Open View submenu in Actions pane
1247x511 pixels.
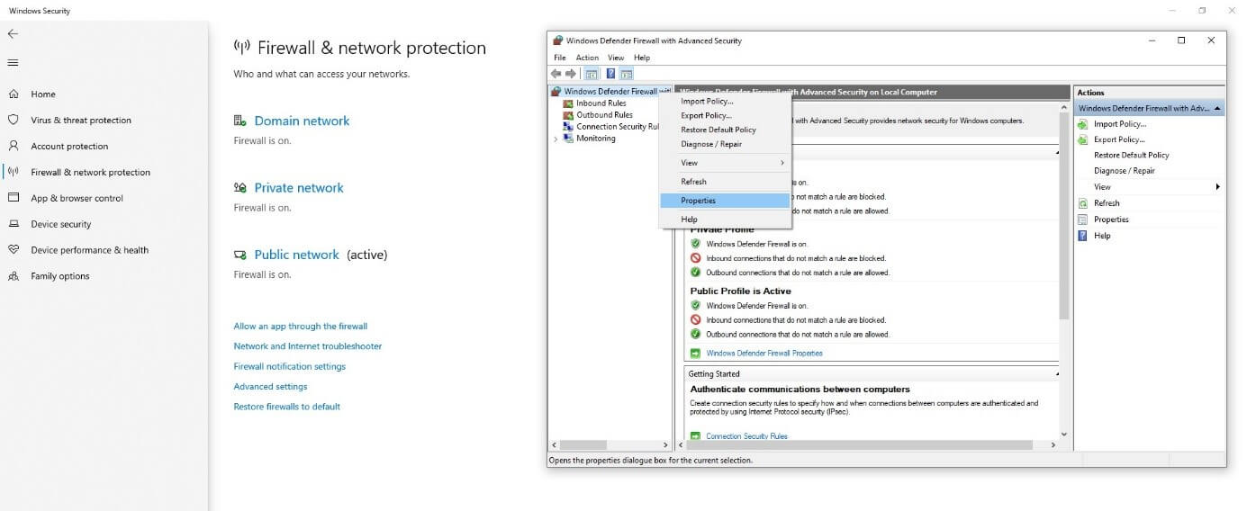click(1150, 187)
